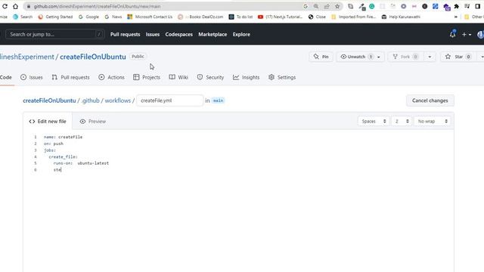
Task: Click Cancel changes button
Action: pyautogui.click(x=430, y=100)
